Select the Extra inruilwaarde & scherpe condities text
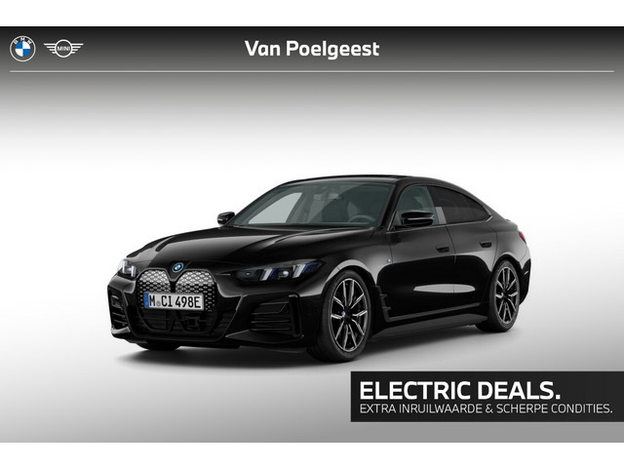The image size is (624, 468). coord(486,409)
